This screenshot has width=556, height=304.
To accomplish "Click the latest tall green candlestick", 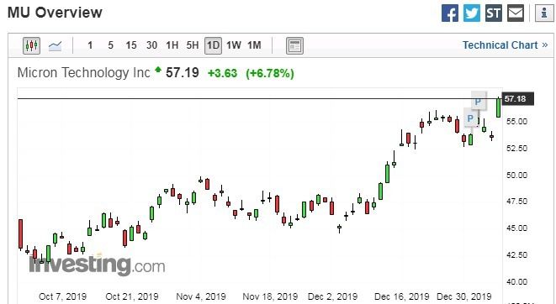I will (x=498, y=107).
